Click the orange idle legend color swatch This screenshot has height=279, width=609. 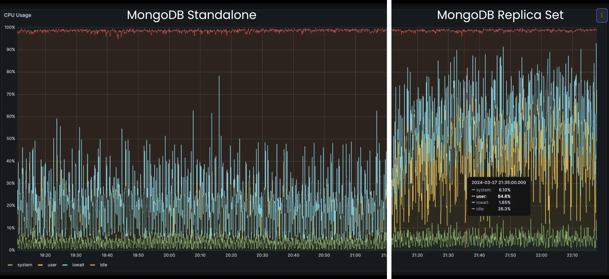point(93,265)
